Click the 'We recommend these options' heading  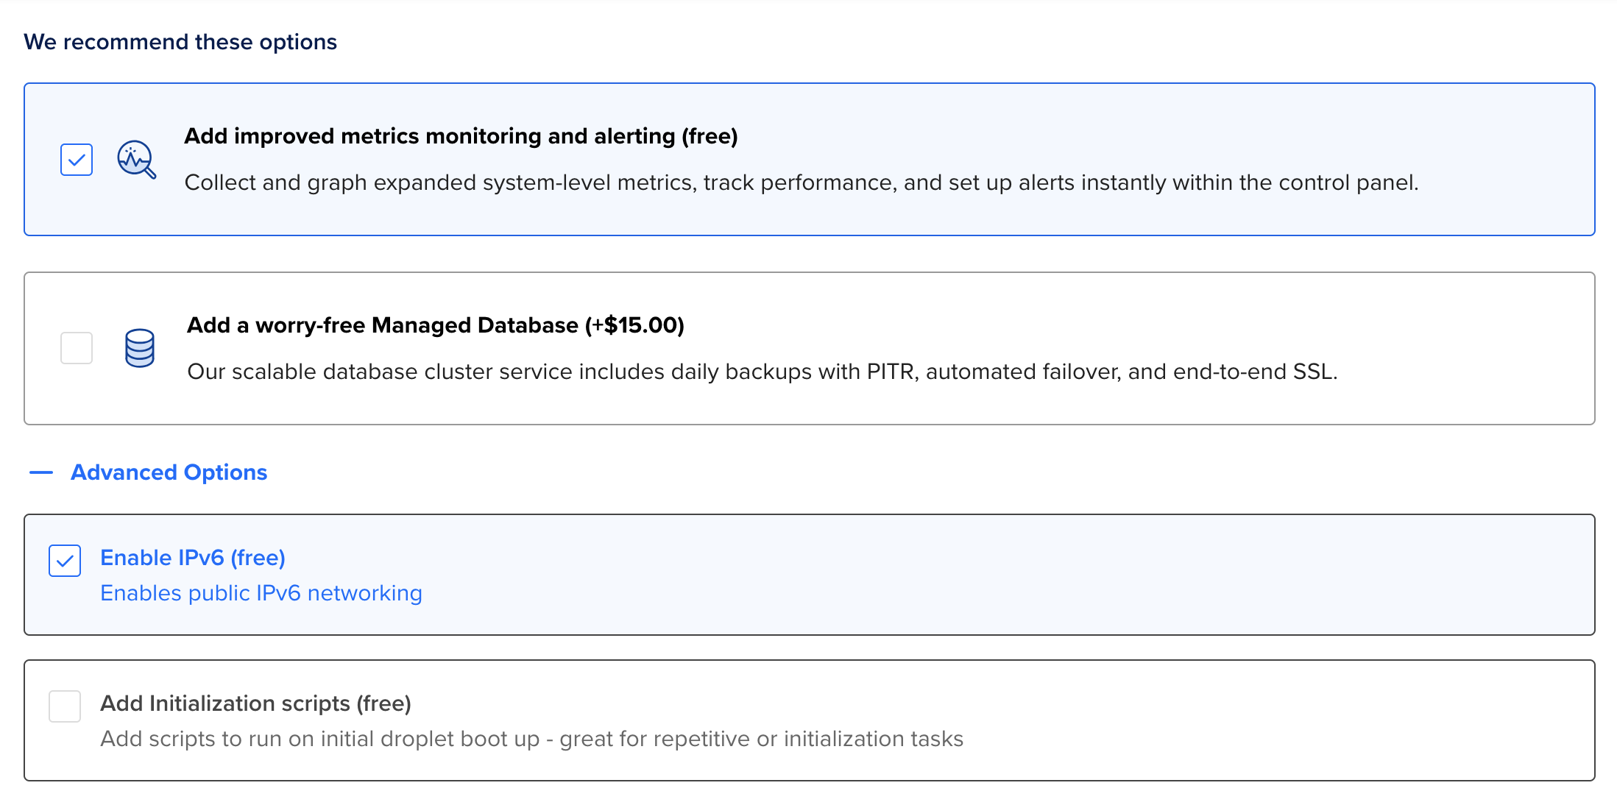180,42
